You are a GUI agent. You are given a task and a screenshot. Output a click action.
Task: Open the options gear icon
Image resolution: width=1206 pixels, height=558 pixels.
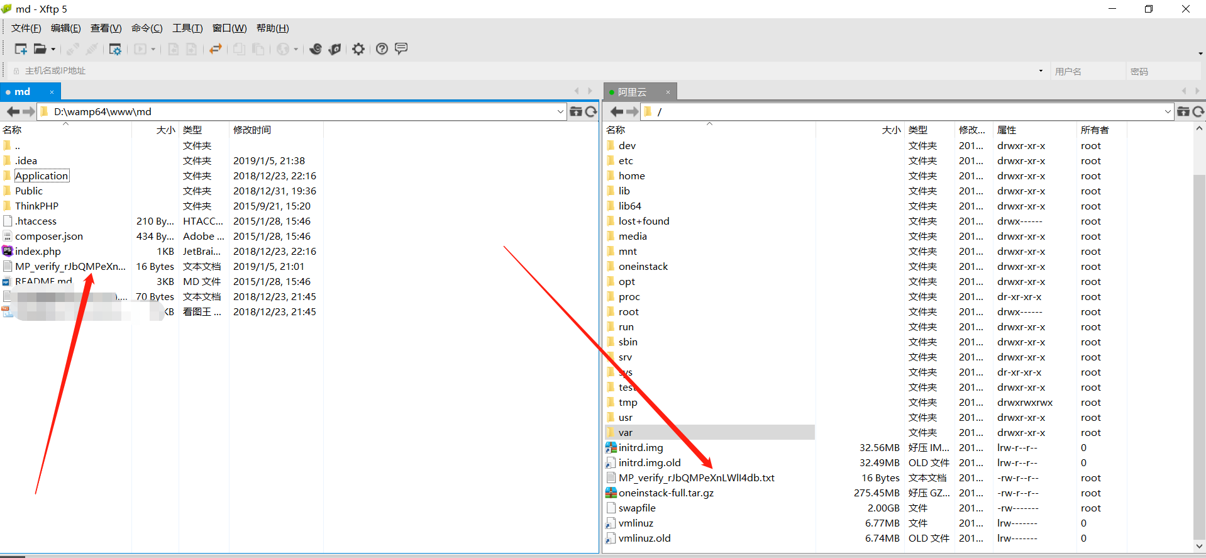point(358,49)
